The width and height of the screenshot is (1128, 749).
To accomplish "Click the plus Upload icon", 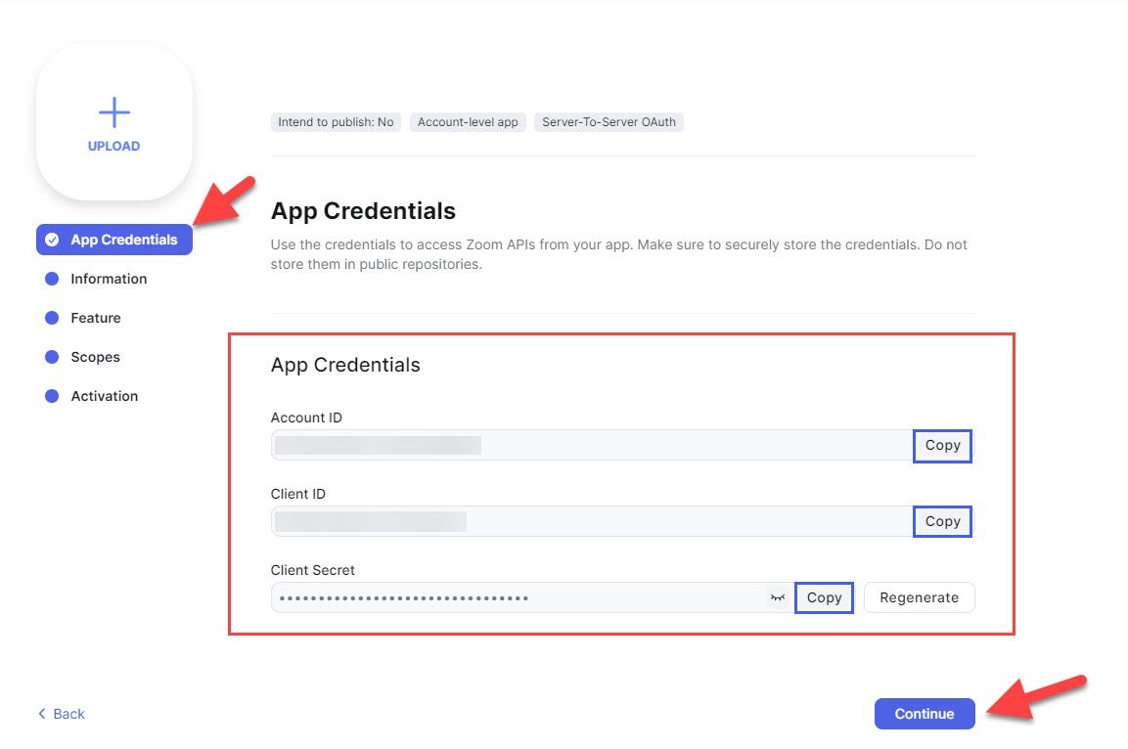I will coord(114,112).
